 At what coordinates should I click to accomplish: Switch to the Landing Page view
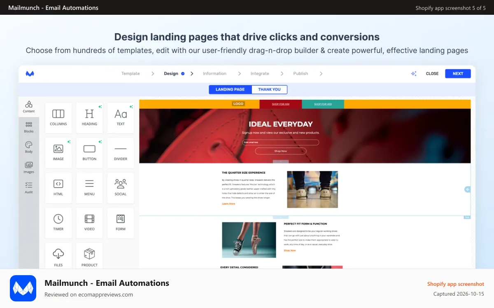point(230,90)
